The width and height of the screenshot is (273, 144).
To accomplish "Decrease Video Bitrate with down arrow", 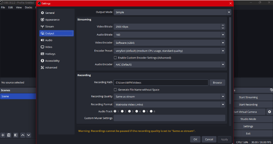I will (x=223, y=28).
